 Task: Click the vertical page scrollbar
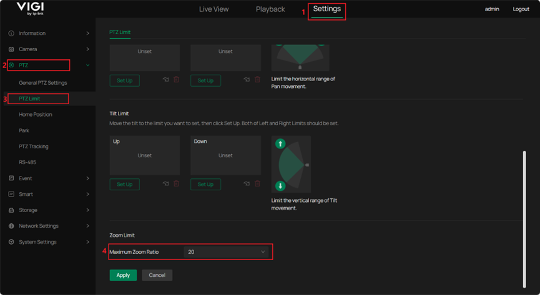524,220
